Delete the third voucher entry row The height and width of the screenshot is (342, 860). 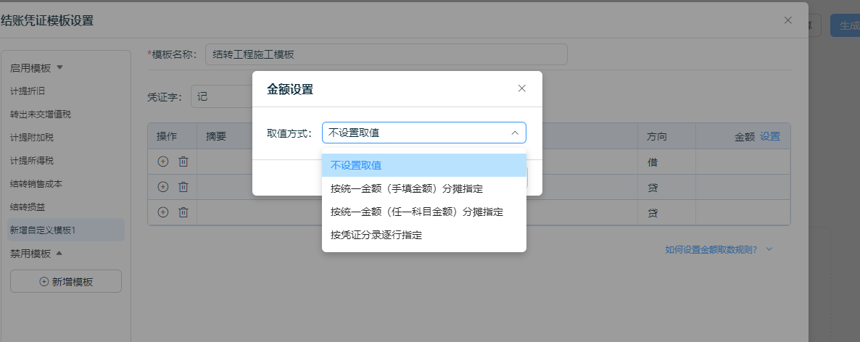(183, 212)
